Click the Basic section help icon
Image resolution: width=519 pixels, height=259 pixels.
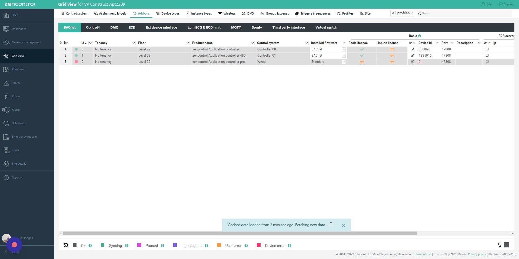pyautogui.click(x=420, y=36)
